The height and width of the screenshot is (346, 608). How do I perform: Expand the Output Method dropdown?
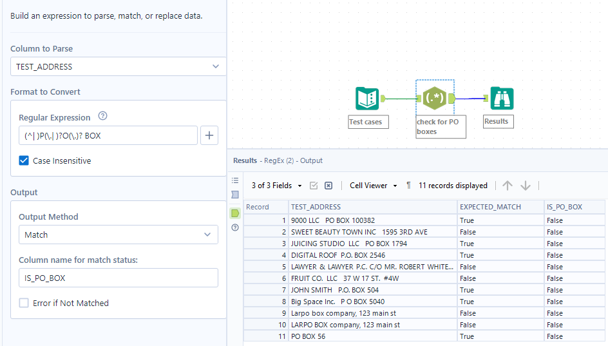[x=118, y=235]
